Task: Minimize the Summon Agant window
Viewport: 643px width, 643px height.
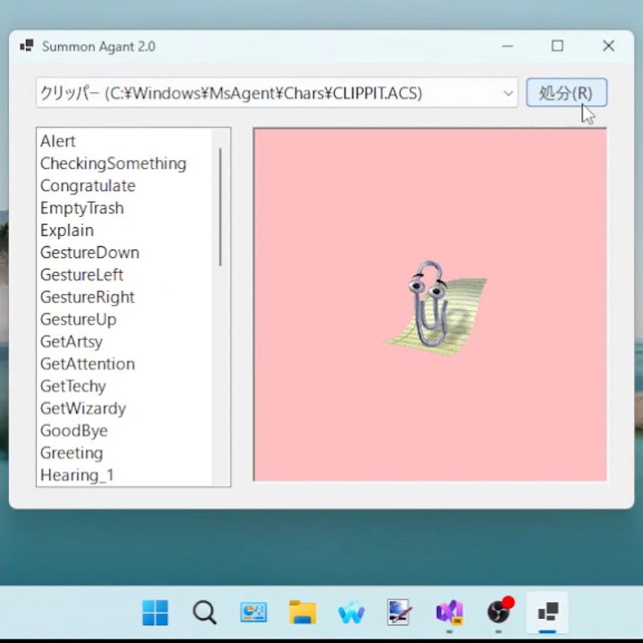Action: pos(507,46)
